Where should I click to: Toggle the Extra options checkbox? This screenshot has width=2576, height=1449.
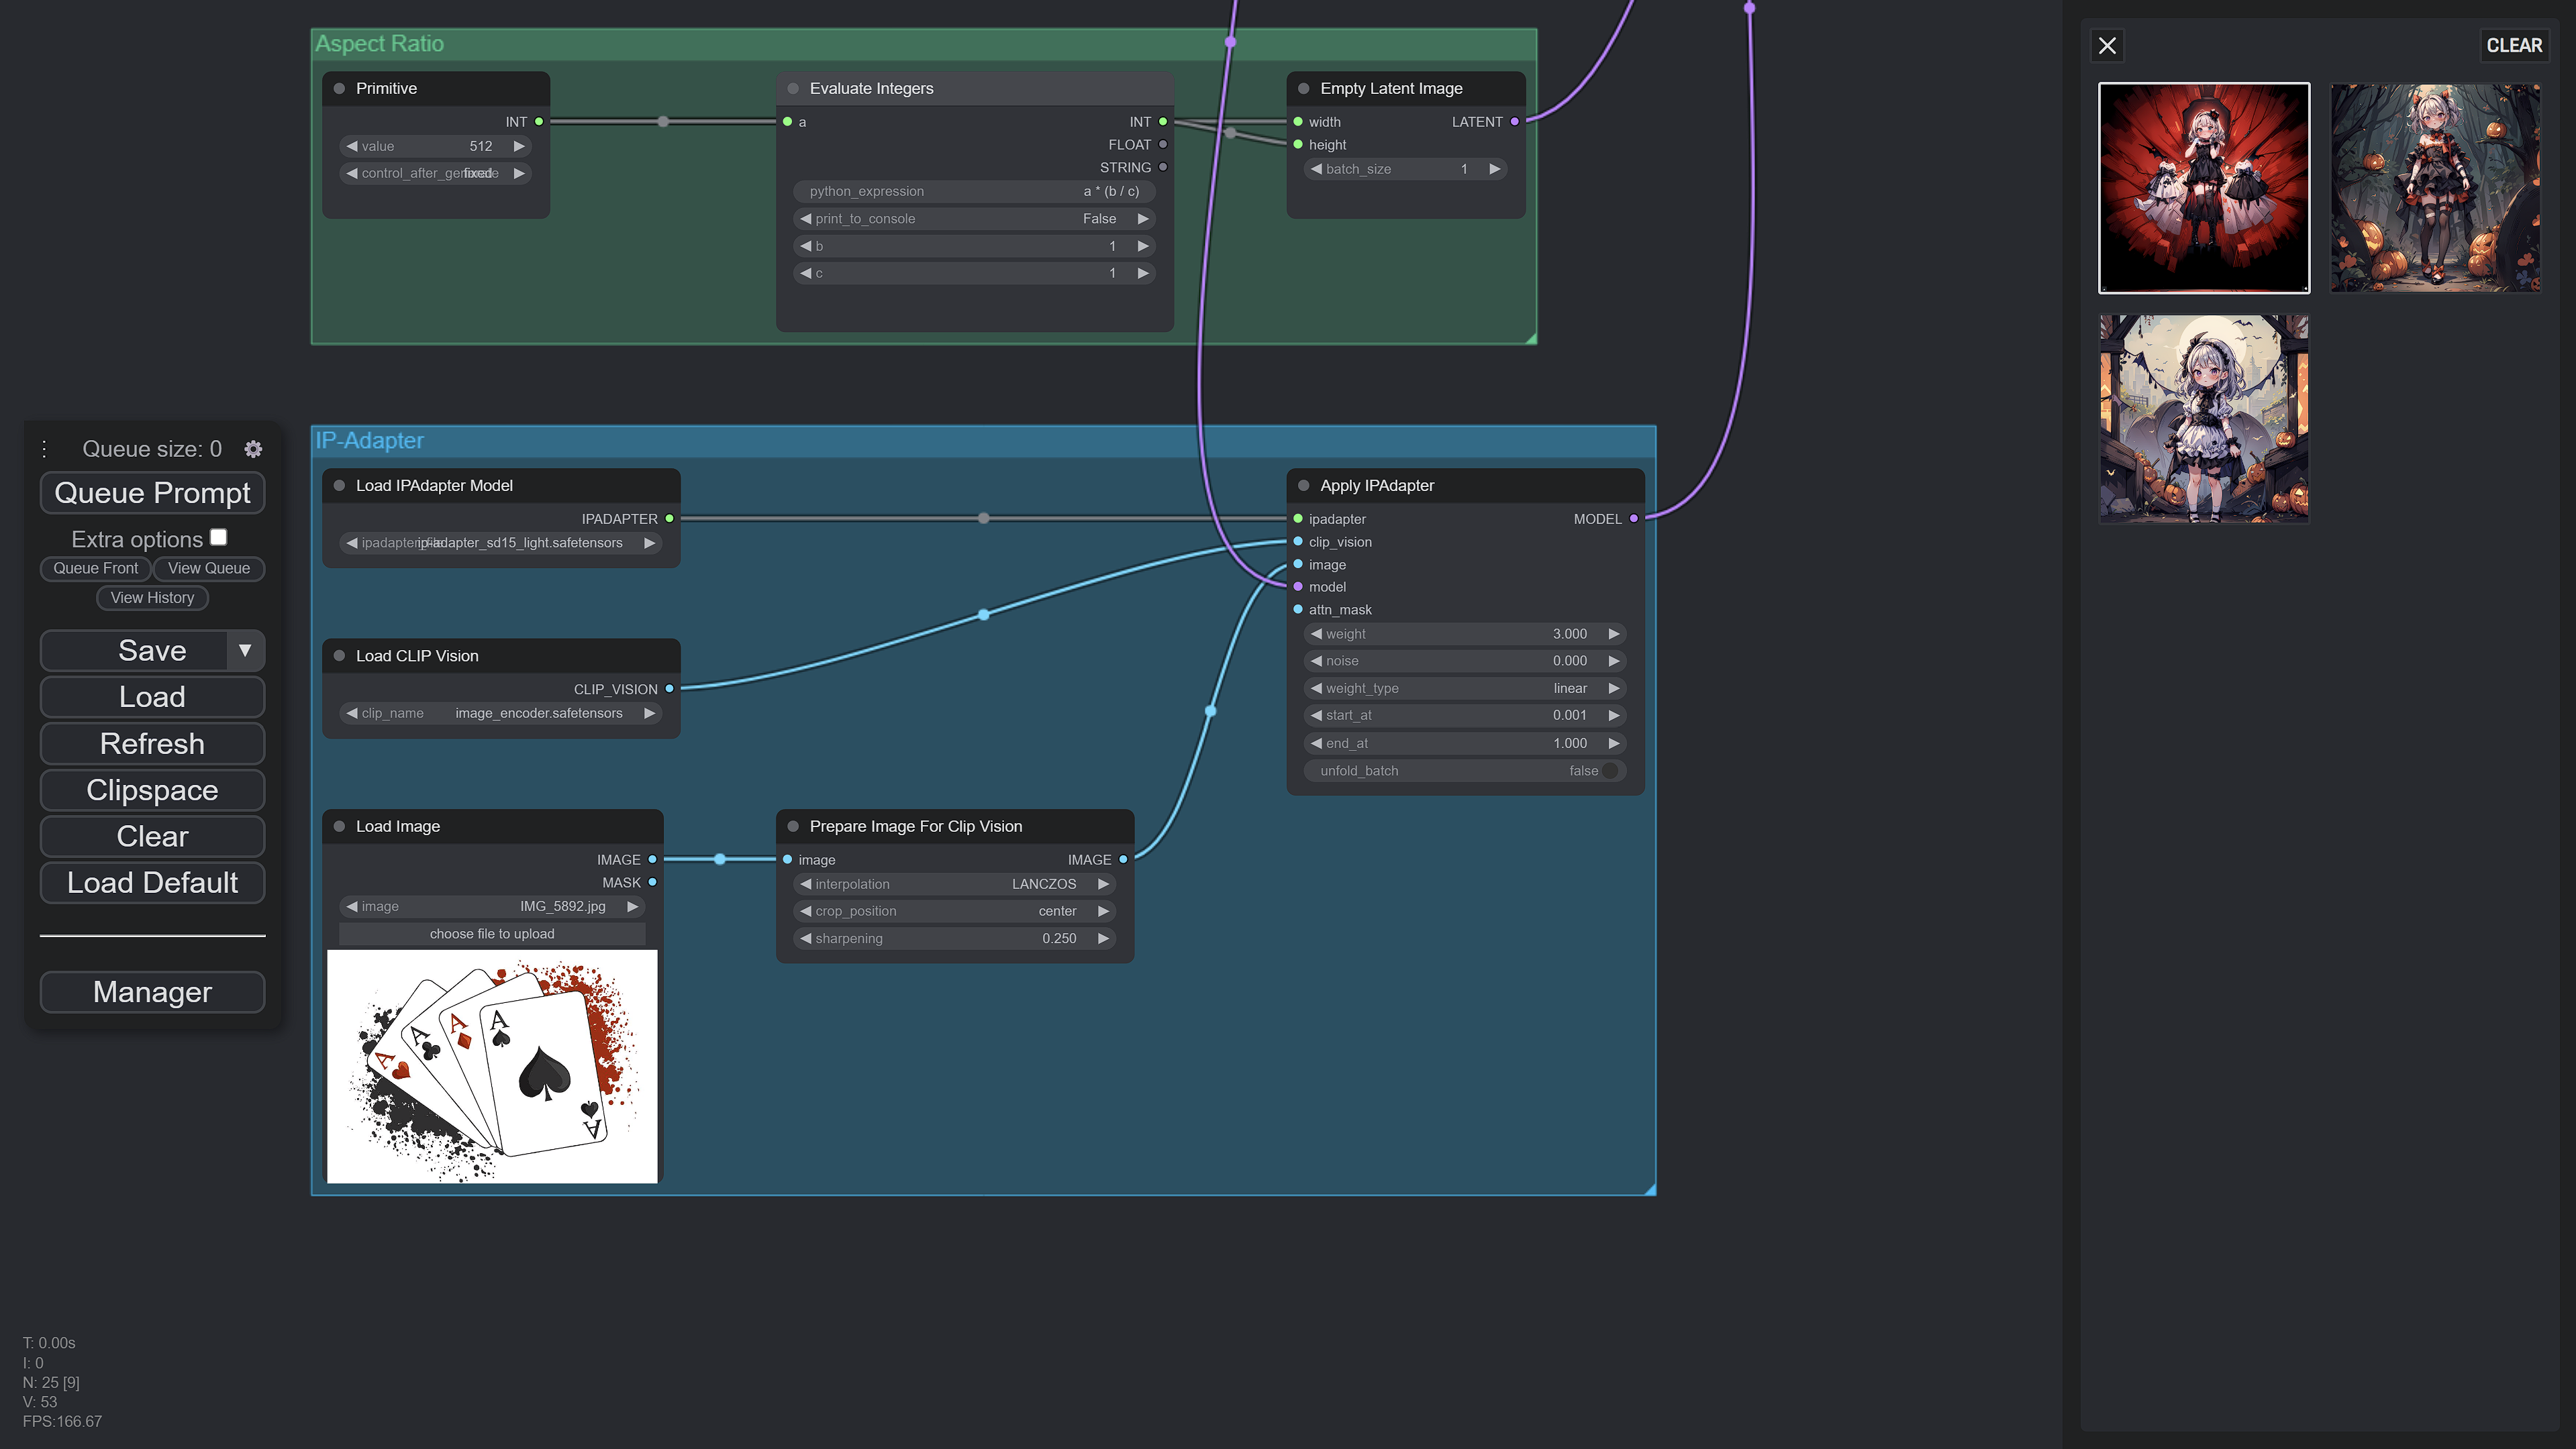pyautogui.click(x=218, y=537)
